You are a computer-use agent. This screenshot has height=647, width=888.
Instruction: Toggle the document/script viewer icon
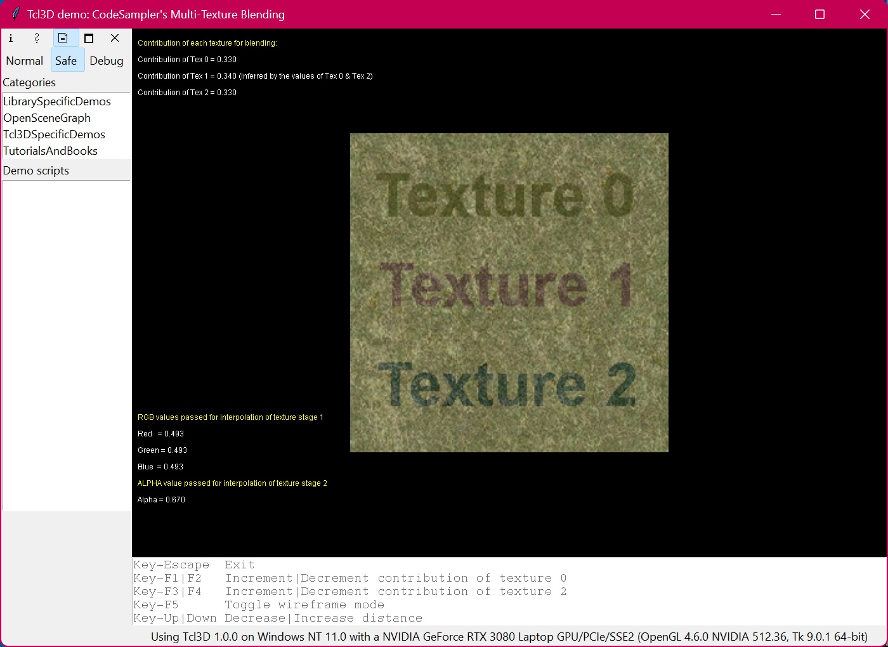click(63, 38)
